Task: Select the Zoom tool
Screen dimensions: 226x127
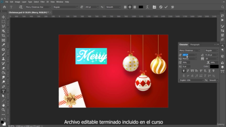Action: (3, 110)
